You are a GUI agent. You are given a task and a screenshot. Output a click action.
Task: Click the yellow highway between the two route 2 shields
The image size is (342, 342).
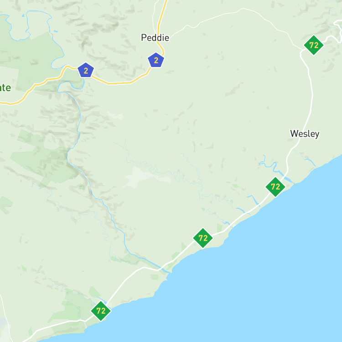pyautogui.click(x=119, y=83)
